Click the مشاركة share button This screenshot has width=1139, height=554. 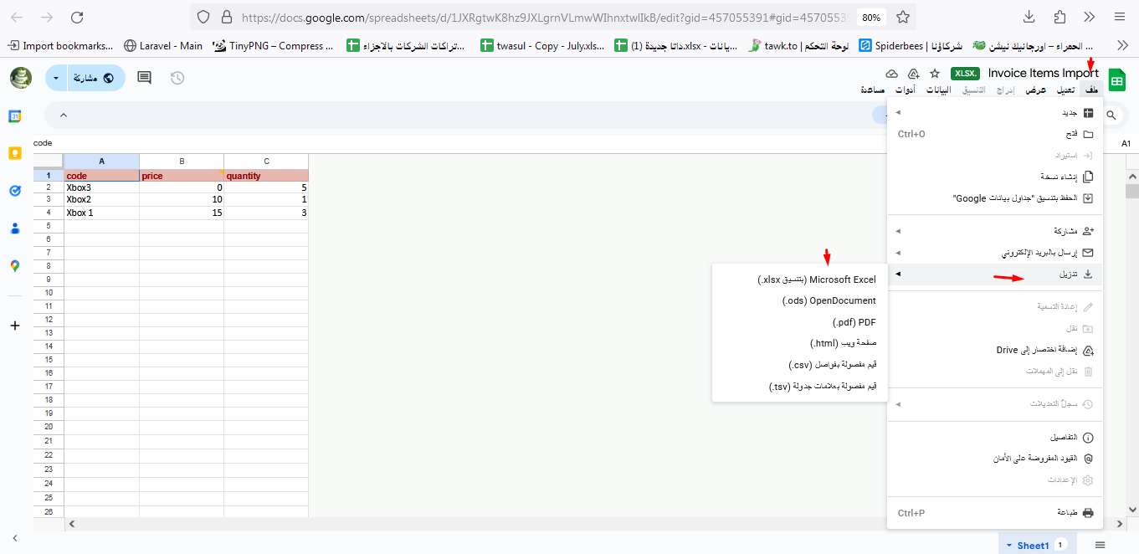(x=95, y=78)
